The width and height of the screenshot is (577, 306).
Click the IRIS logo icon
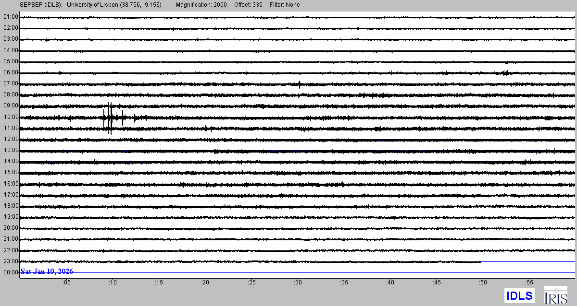[x=555, y=295]
